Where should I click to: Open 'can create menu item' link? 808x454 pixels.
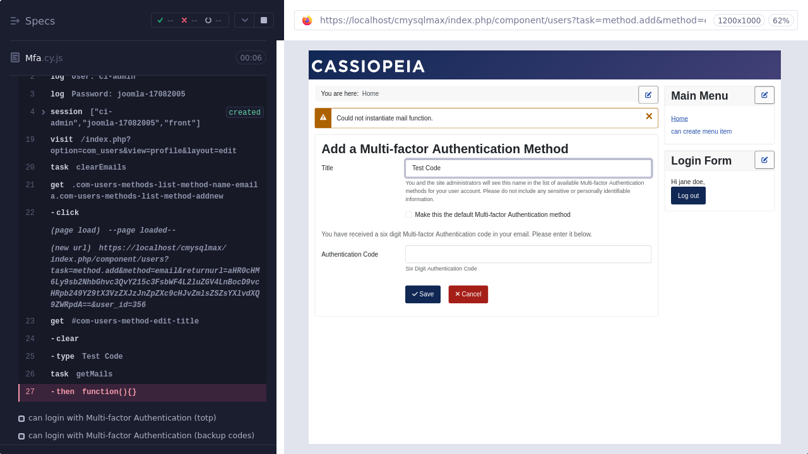[701, 132]
